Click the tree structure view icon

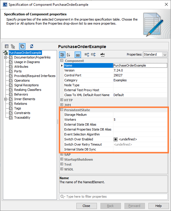tap(13, 46)
